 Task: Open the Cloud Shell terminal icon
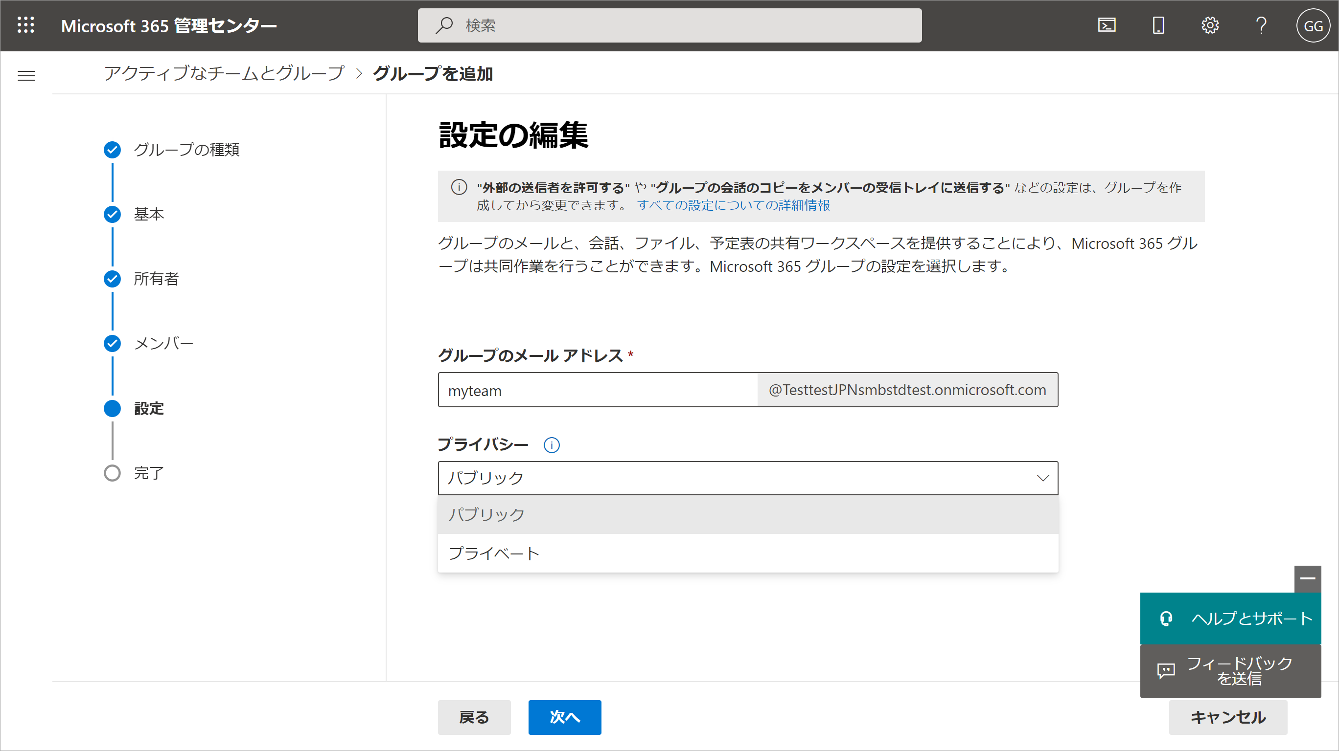click(1107, 25)
